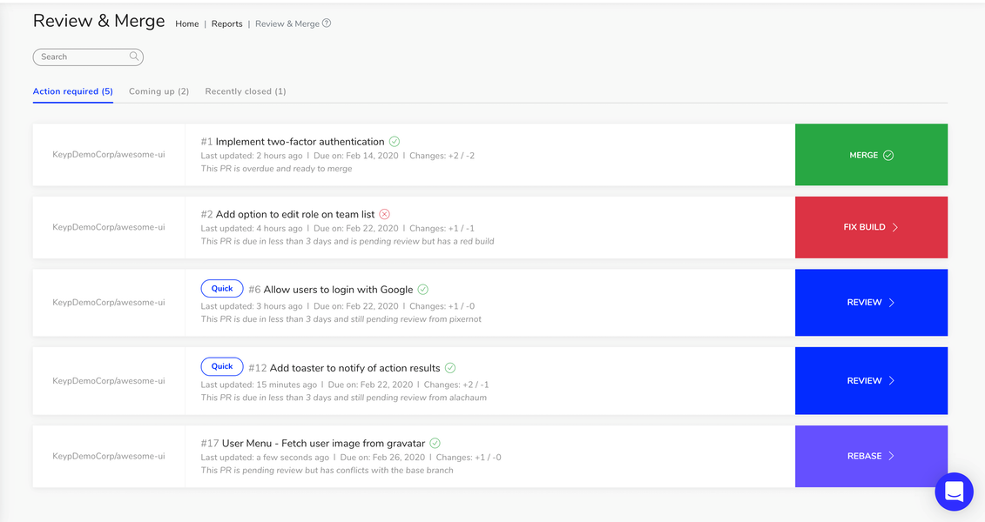The image size is (985, 522).
Task: Click the magnifier icon in the search box
Action: point(133,57)
